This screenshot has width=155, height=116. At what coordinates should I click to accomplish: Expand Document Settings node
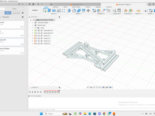click(33, 23)
